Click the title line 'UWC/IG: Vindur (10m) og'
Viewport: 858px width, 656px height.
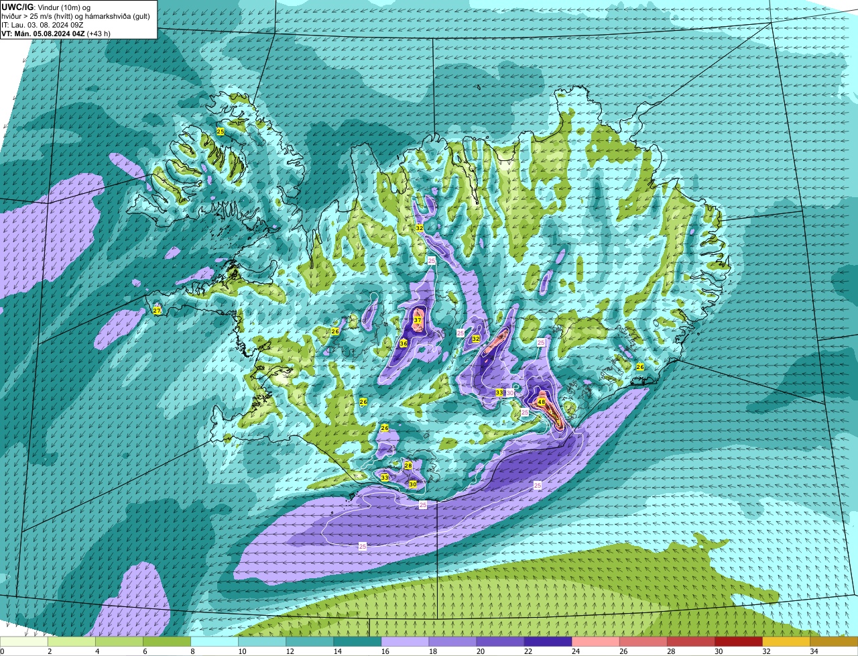(x=46, y=7)
